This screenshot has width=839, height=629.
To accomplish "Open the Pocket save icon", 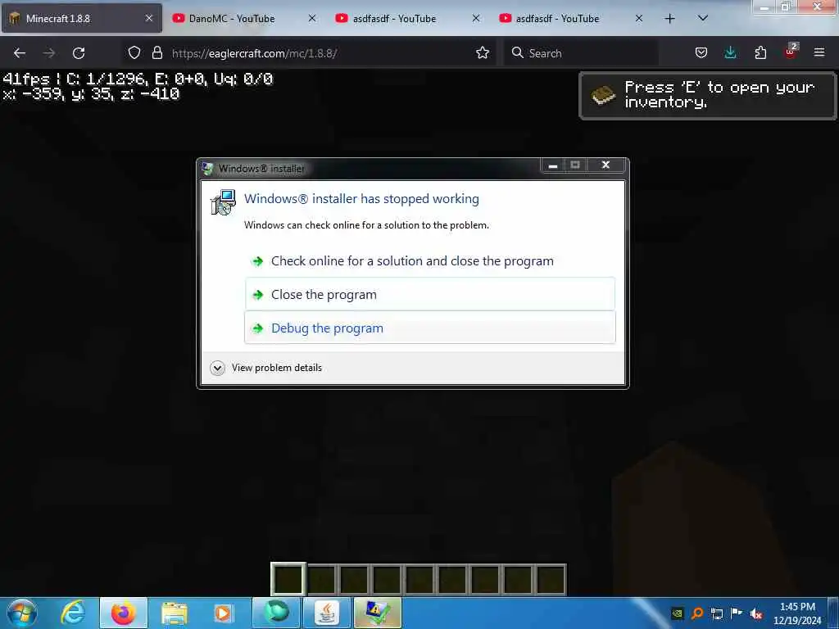I will pos(701,52).
